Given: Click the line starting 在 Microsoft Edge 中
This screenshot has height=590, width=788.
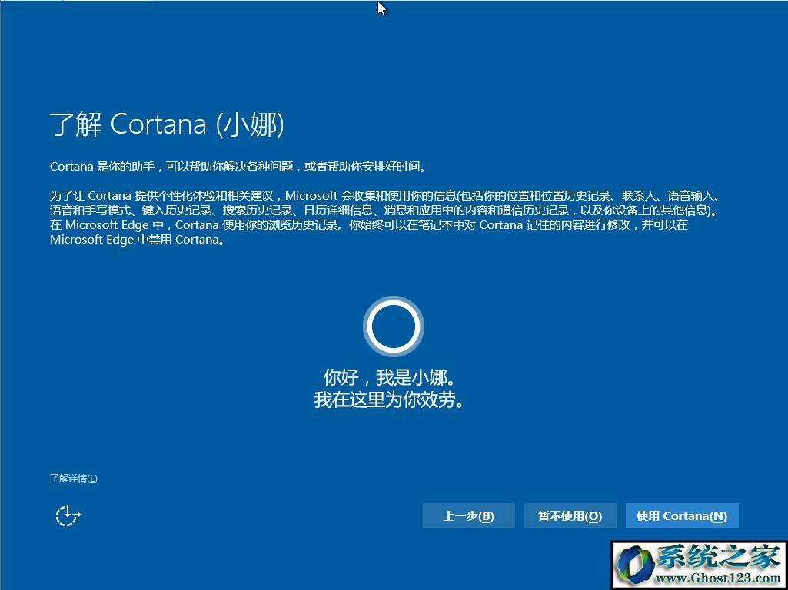Looking at the screenshot, I should pos(369,225).
